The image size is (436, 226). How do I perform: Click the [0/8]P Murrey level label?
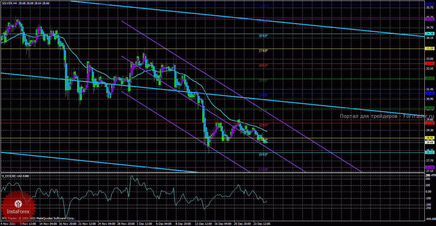point(263,155)
